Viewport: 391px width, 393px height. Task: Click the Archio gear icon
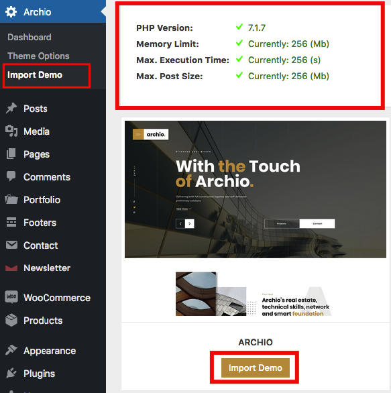[11, 12]
